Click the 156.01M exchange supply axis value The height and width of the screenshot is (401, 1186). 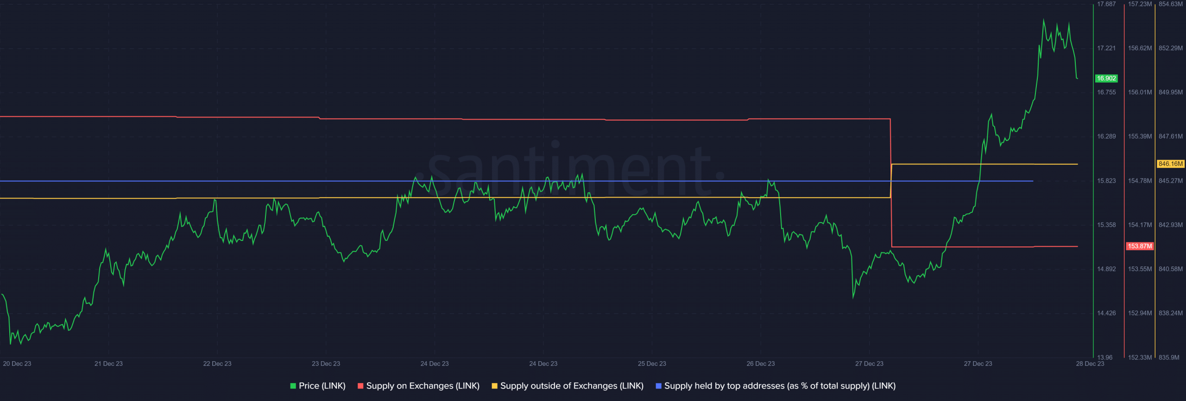click(x=1140, y=93)
